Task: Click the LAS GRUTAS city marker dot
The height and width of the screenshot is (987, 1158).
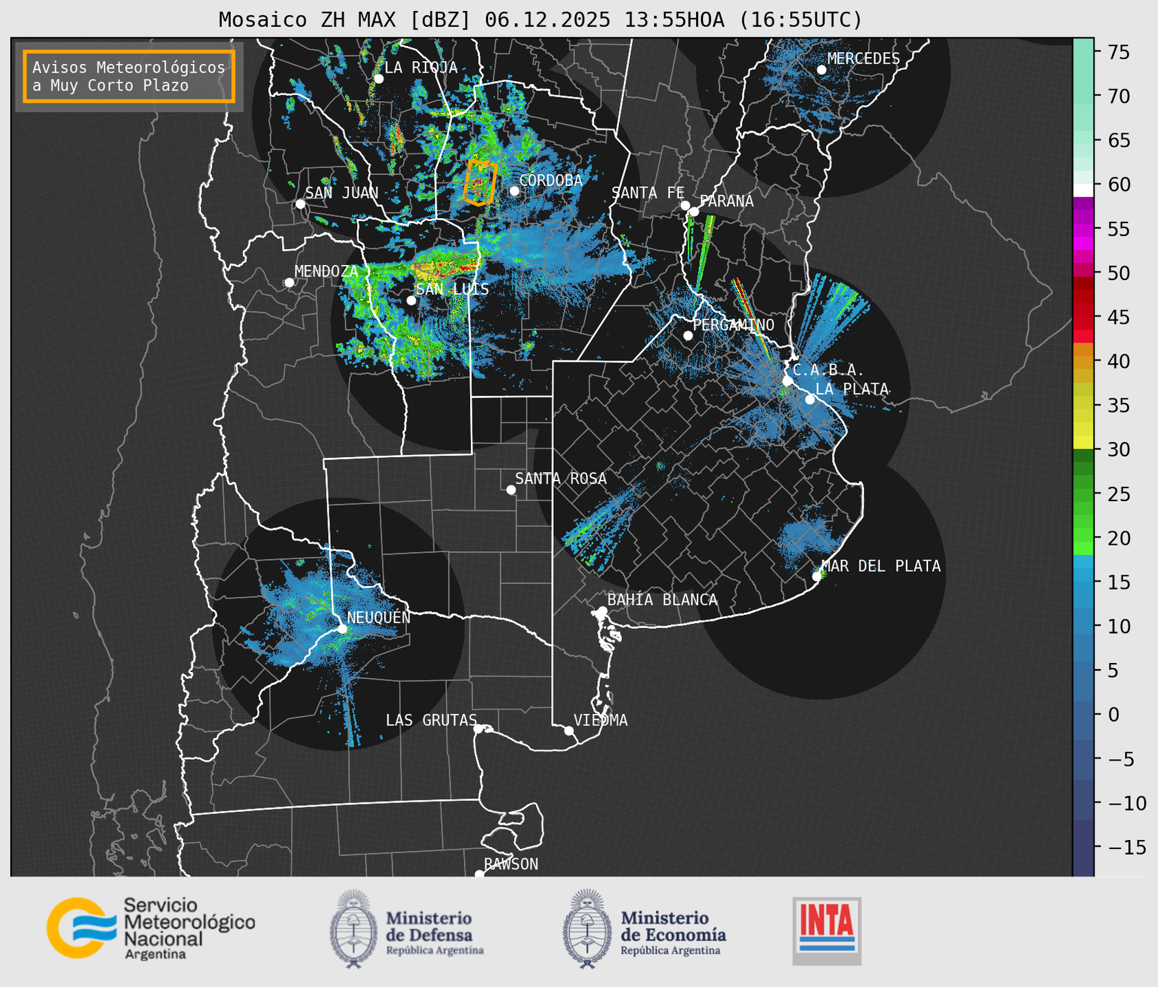Action: pos(478,729)
